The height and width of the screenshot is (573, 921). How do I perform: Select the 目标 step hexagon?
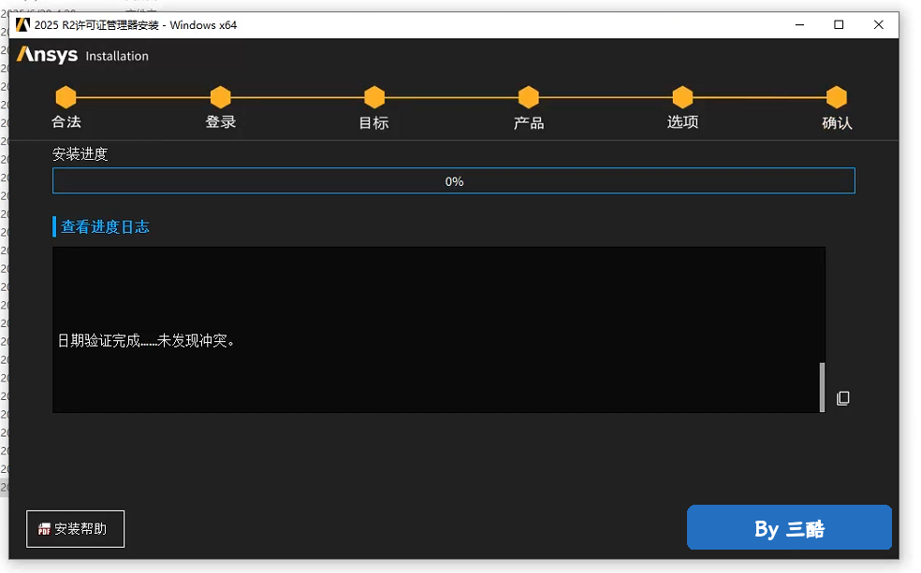click(x=374, y=97)
